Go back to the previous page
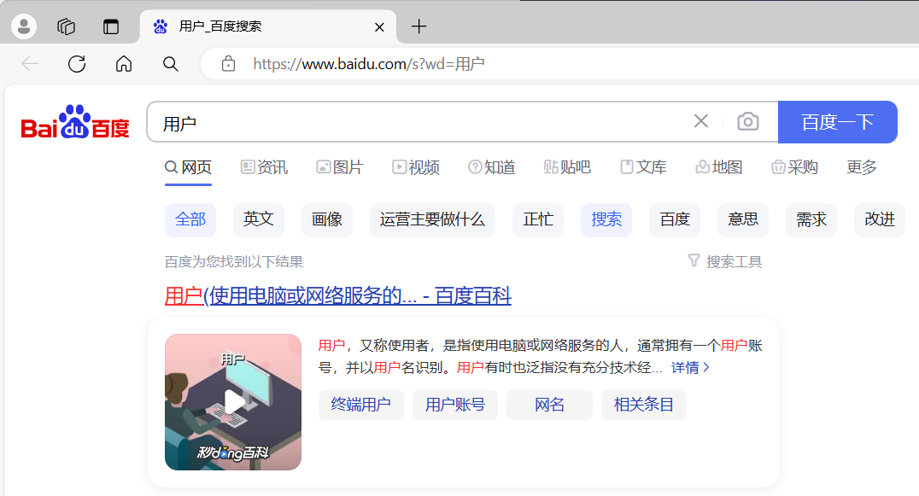Screen dimensions: 919x496 [30, 64]
